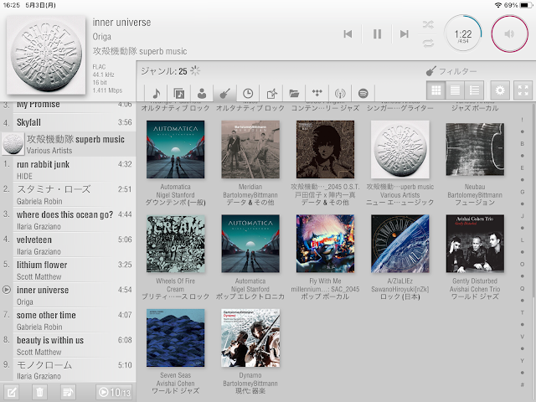This screenshot has height=402, width=536.
Task: Tap the circular 1:22 progress dial
Action: (x=463, y=33)
